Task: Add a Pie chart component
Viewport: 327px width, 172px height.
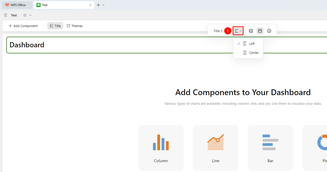Action: point(315,148)
